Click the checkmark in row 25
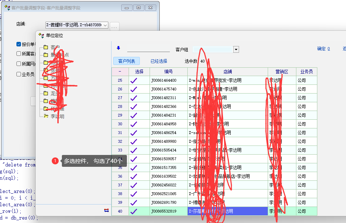346x223 pixels. point(134,80)
